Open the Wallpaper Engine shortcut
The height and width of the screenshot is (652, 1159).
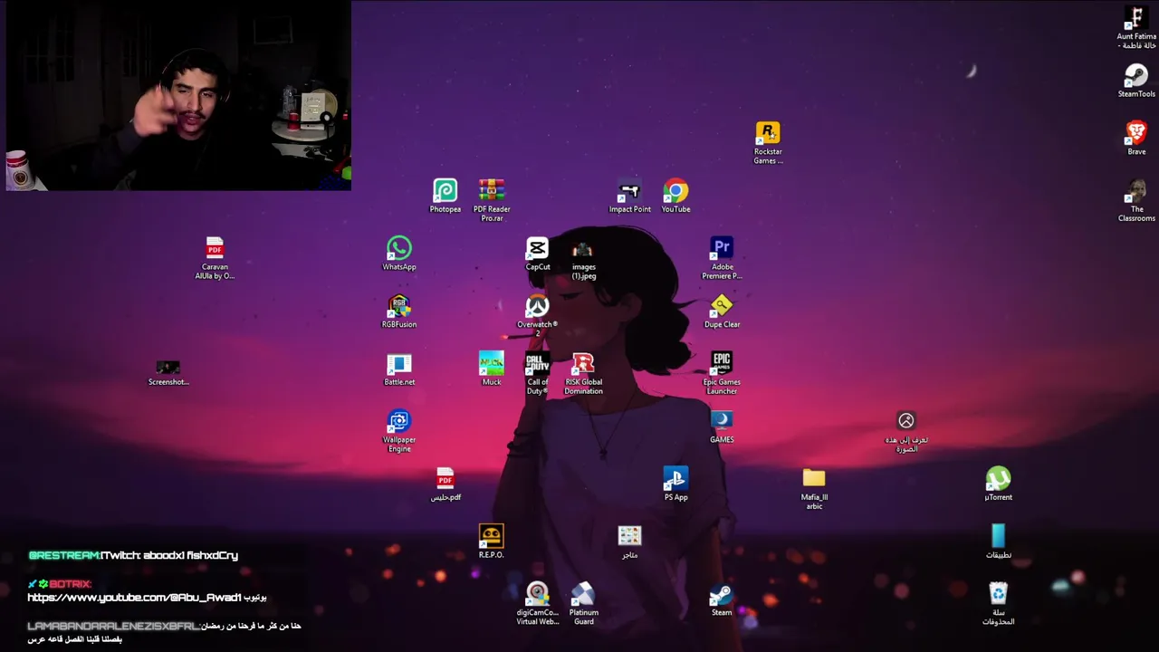point(399,431)
